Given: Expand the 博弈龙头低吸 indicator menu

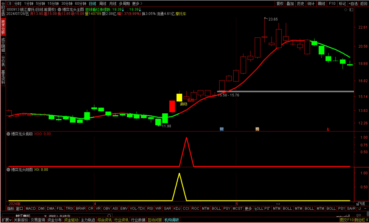Looking at the screenshot, I should click(x=9, y=134).
